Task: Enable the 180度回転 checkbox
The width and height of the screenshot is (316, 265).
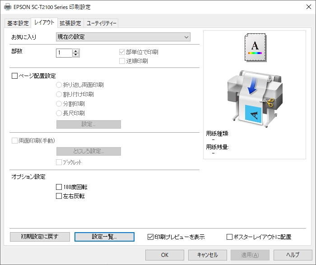Action: (x=59, y=187)
